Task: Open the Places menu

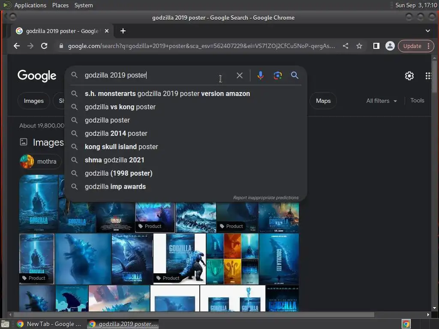Action: (x=60, y=5)
